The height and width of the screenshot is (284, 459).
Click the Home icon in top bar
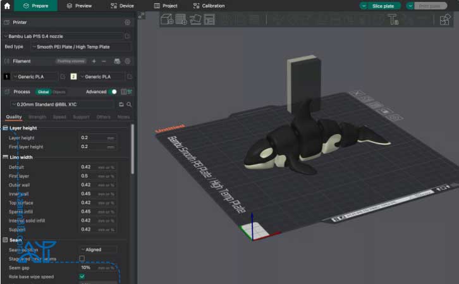coord(8,6)
